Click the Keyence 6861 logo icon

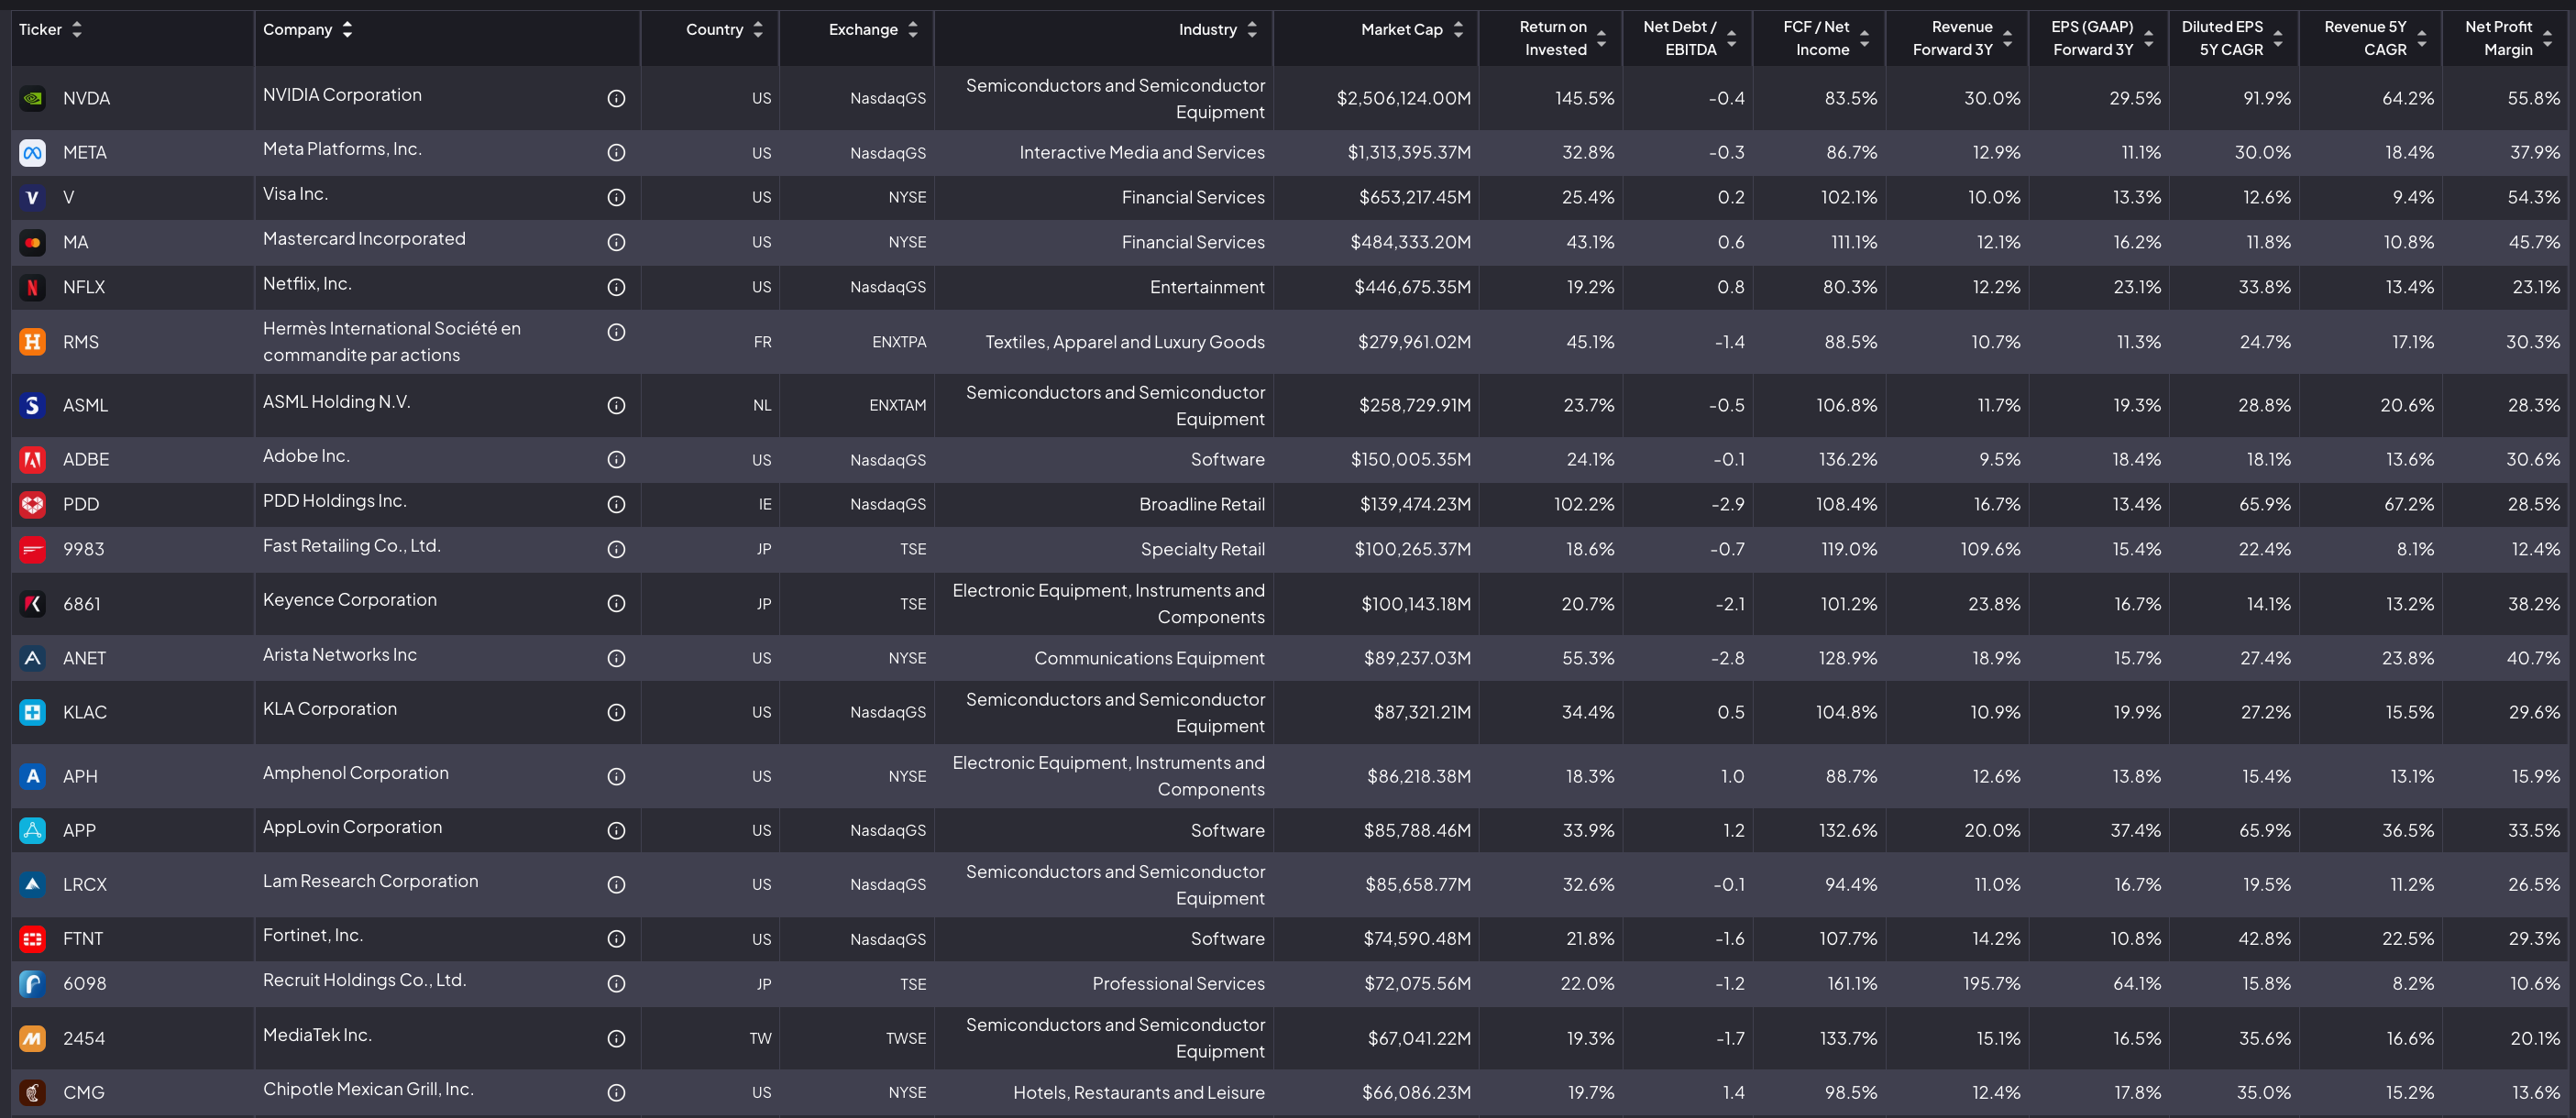(33, 603)
